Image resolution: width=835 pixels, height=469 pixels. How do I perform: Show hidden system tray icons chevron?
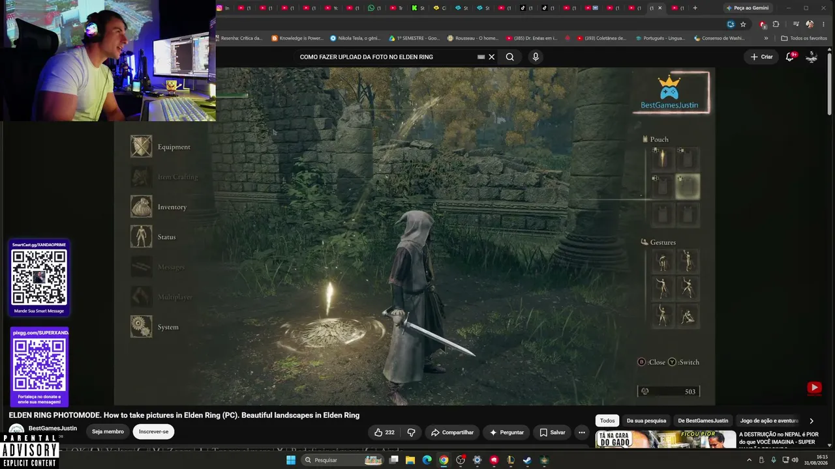[x=749, y=460]
